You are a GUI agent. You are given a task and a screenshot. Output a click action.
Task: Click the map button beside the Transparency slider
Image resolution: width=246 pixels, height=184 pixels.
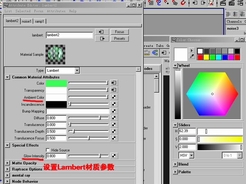[x=114, y=90]
